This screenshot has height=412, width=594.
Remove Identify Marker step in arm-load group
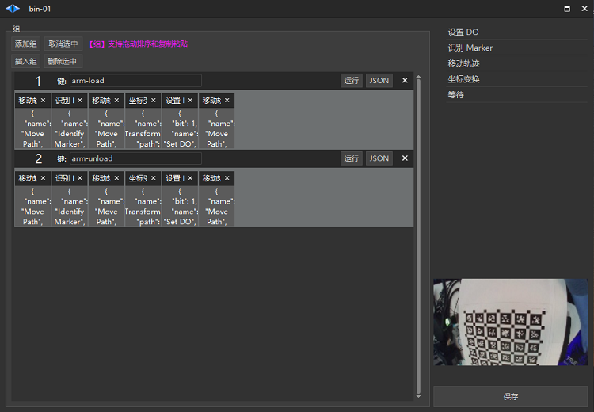(80, 101)
